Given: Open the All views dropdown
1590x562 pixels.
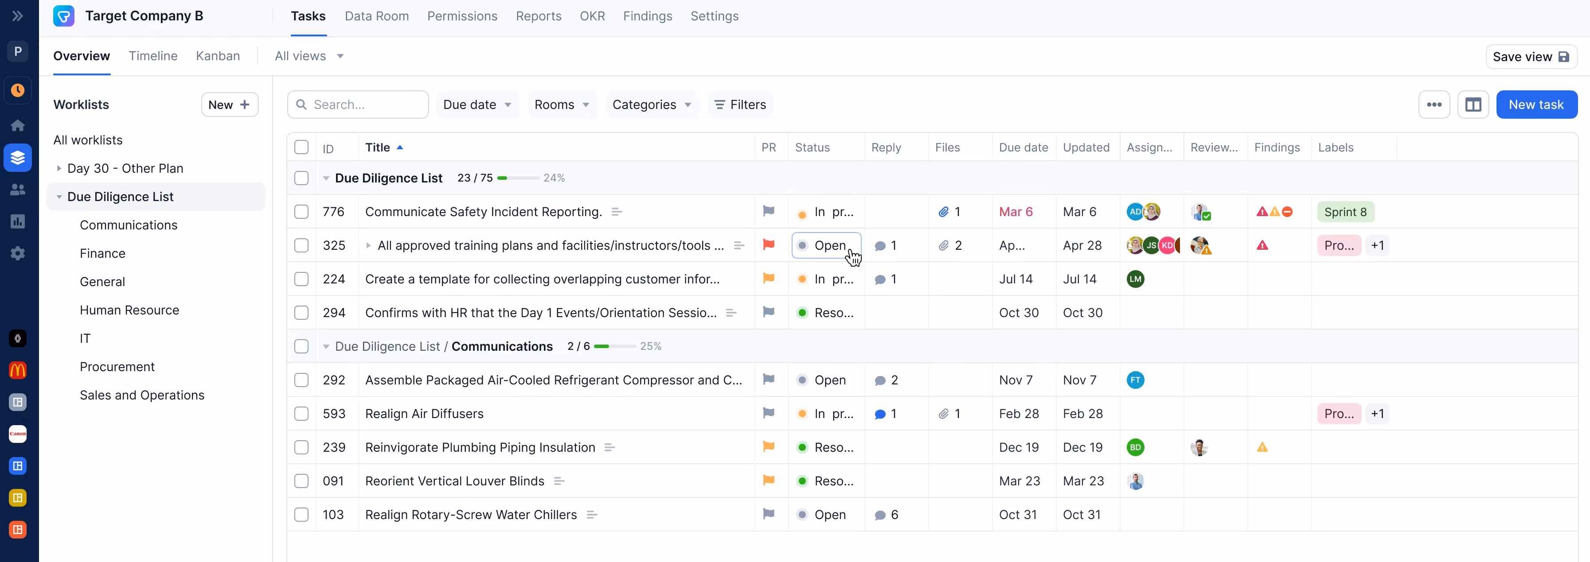Looking at the screenshot, I should 309,56.
